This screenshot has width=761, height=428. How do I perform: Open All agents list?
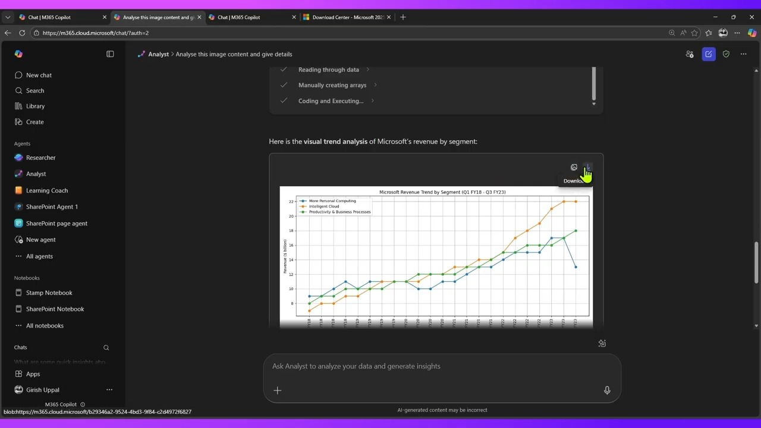[39, 256]
